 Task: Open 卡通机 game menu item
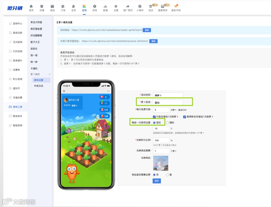(x=34, y=68)
